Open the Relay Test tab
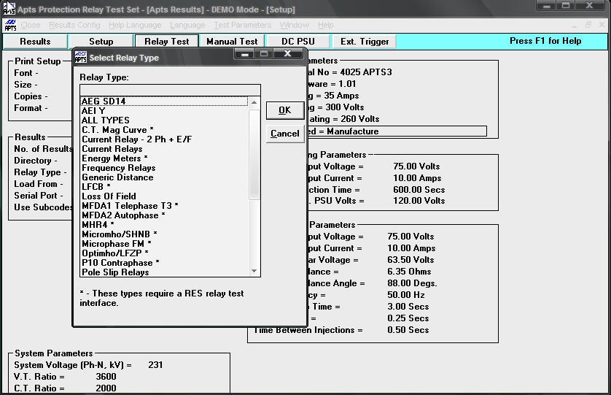This screenshot has width=611, height=395. coord(167,42)
